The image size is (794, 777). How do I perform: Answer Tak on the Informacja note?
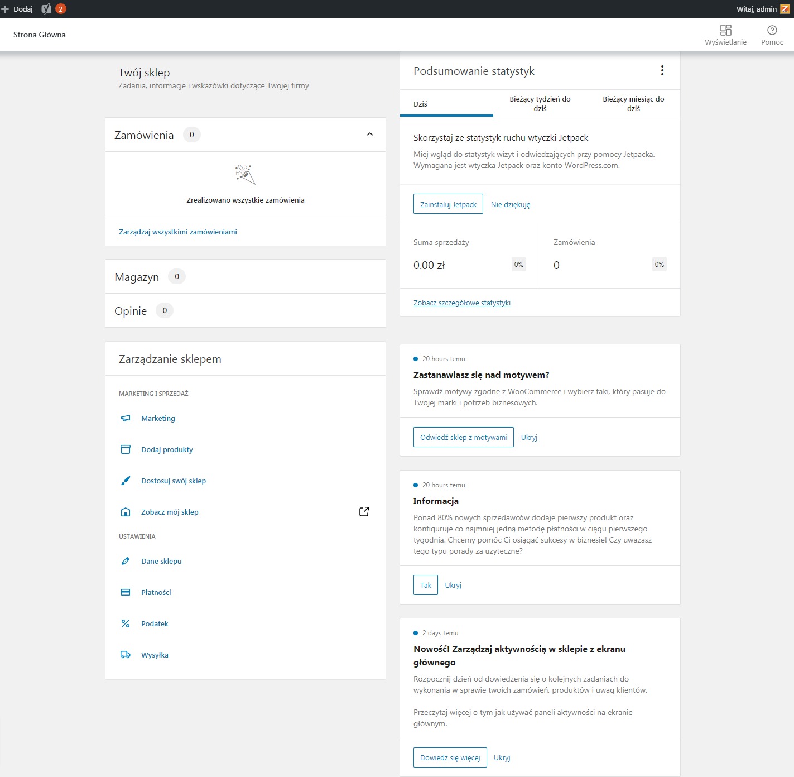(x=426, y=585)
